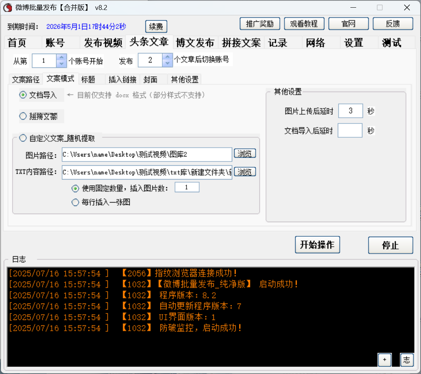Click the 开始操作 start button
421x374 pixels.
tap(317, 245)
